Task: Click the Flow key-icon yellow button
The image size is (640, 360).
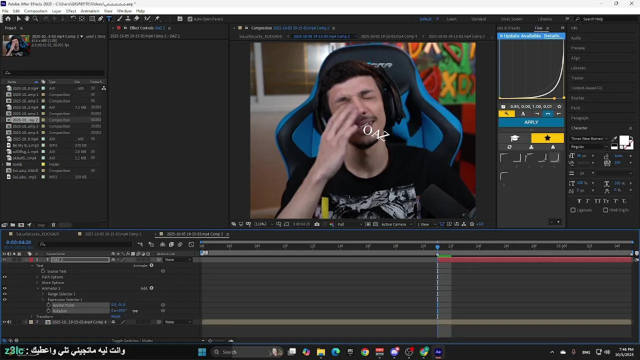Action: [506, 113]
